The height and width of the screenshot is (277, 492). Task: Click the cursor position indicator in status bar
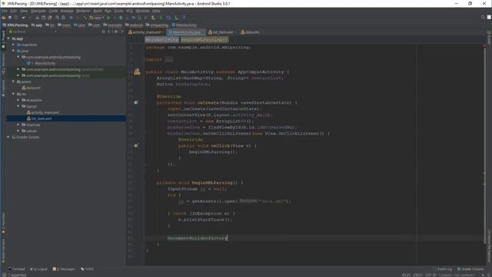point(406,275)
